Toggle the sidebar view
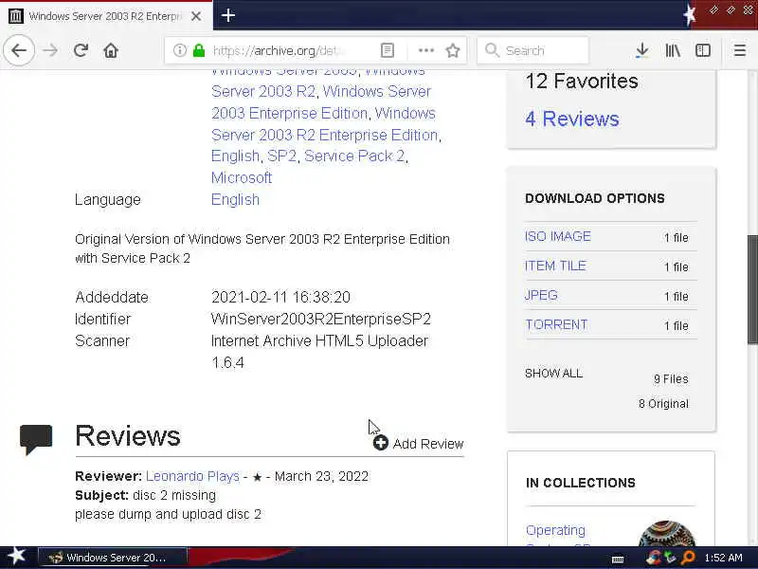 tap(703, 50)
